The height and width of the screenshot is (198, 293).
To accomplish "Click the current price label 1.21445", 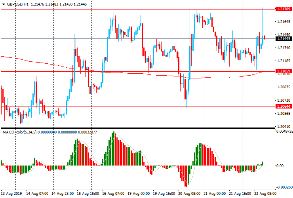I will click(283, 39).
